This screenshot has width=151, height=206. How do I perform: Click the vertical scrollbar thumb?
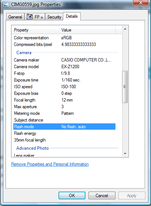tap(125, 87)
